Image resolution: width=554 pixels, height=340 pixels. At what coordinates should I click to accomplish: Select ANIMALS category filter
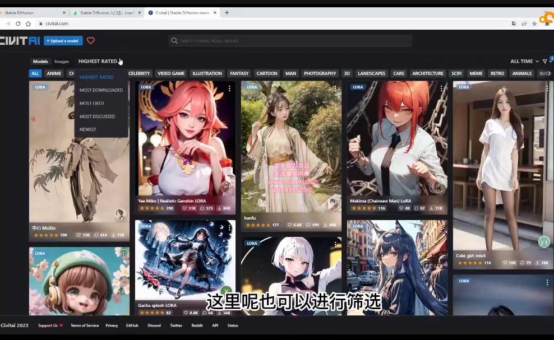pos(522,73)
